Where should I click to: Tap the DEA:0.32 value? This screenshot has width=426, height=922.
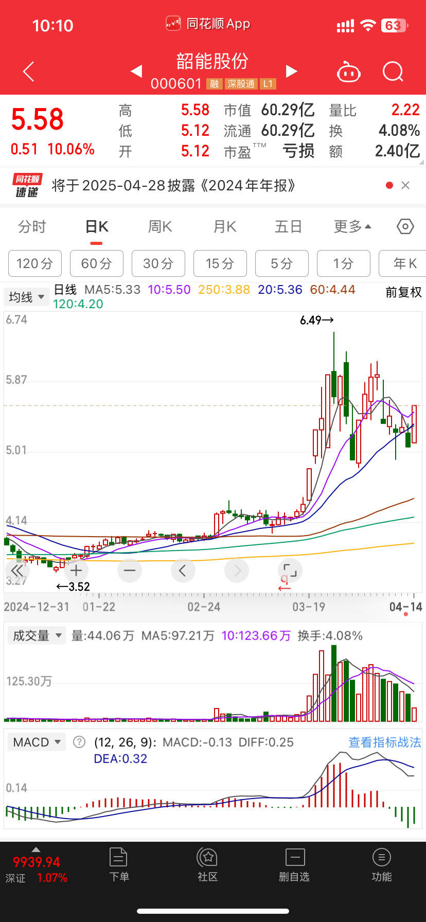tap(120, 759)
